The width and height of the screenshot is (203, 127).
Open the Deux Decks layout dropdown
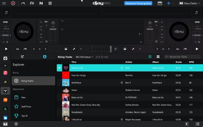coord(189,3)
